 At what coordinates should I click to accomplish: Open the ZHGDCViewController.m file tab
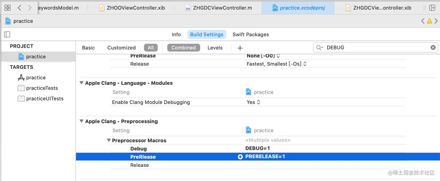[x=222, y=8]
